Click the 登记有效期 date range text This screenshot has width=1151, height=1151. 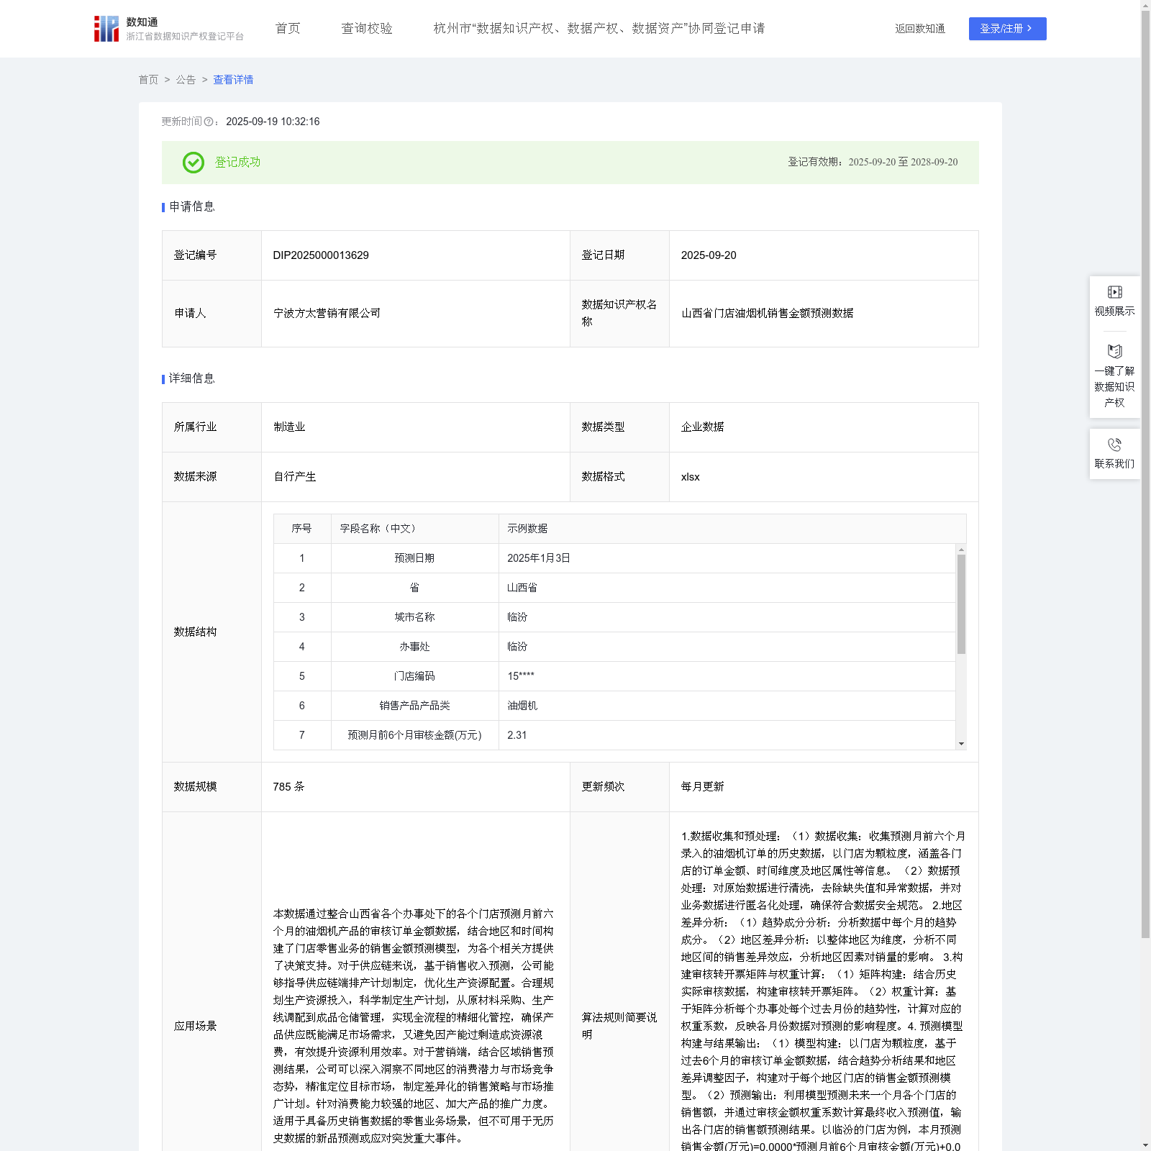903,162
